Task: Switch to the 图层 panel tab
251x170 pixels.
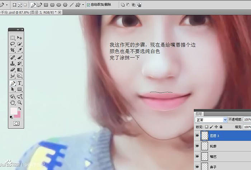Action: (199, 114)
